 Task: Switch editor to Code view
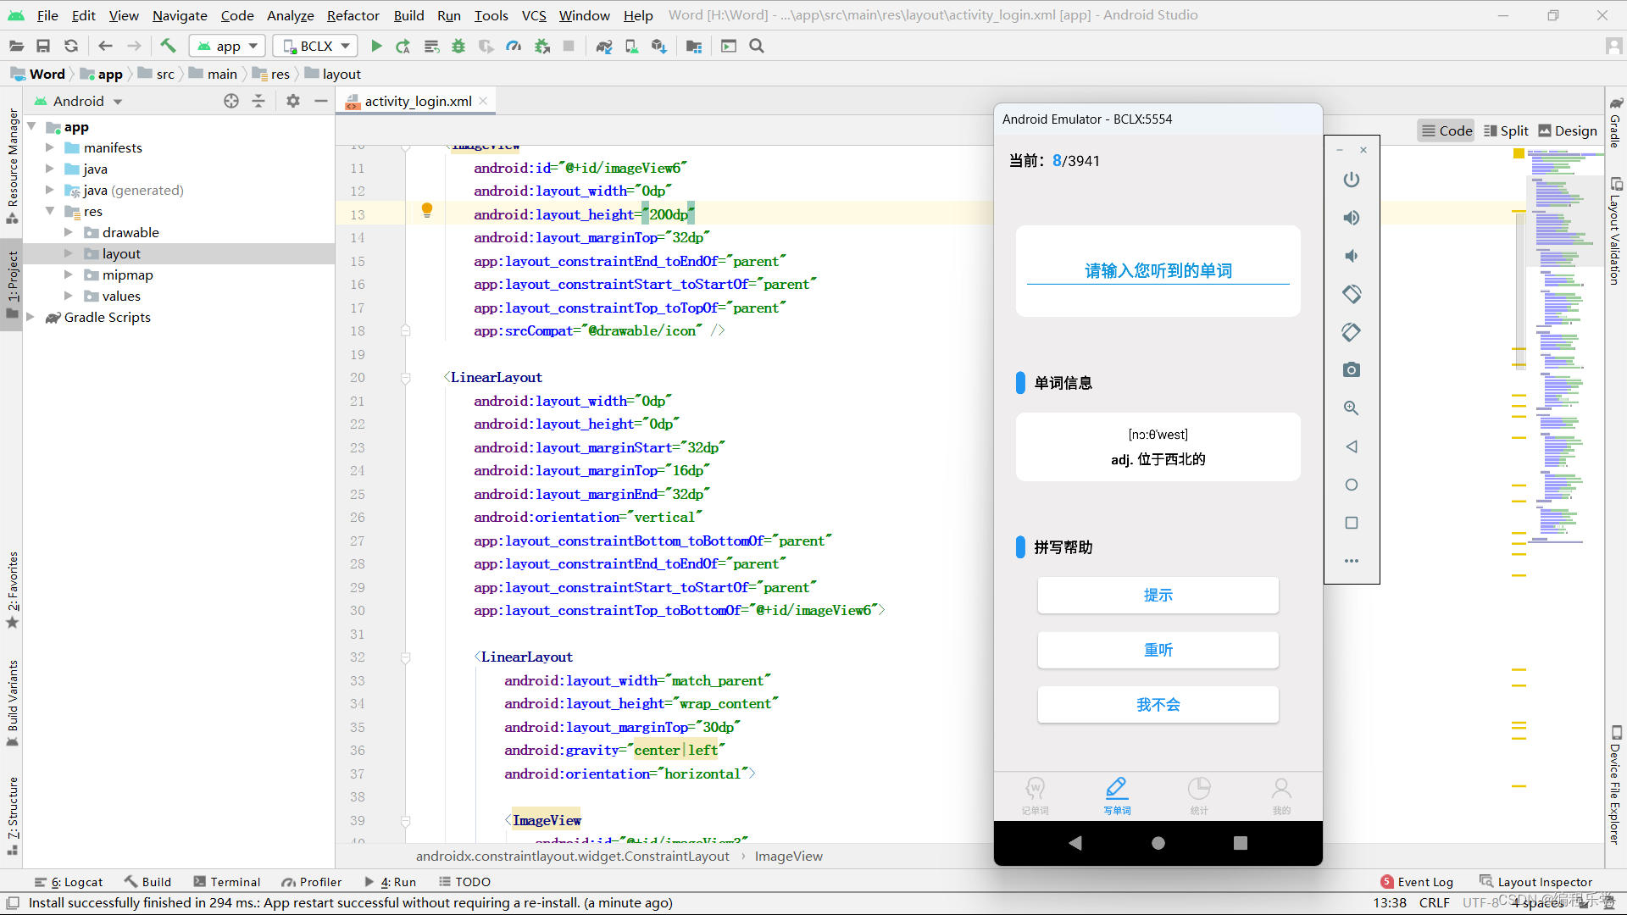[1447, 130]
